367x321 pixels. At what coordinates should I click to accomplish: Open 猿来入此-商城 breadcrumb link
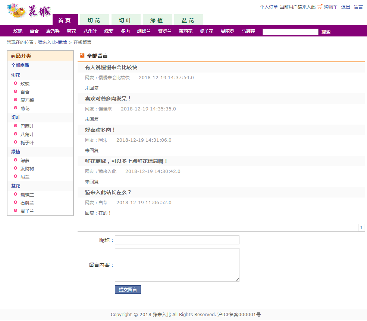53,42
